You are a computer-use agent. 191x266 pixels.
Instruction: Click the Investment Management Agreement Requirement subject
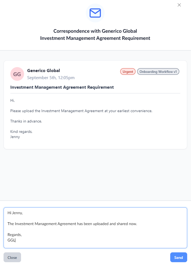coord(62,87)
